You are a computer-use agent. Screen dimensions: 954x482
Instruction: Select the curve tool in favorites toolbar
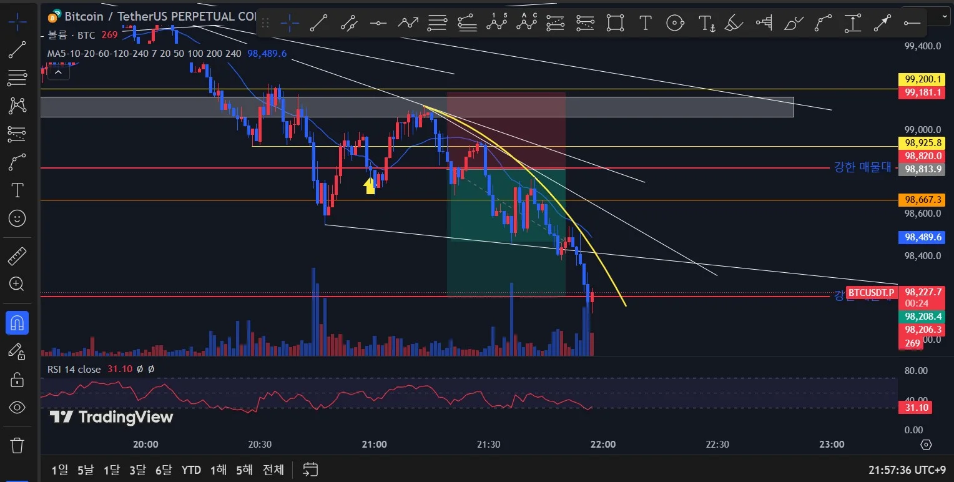point(823,23)
